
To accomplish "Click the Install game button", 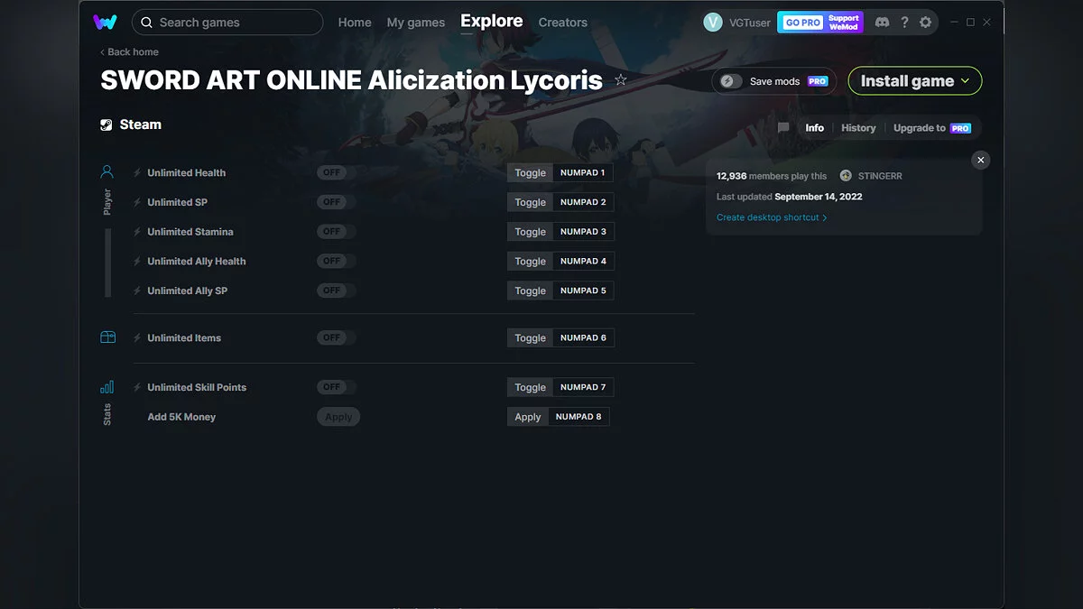I will pyautogui.click(x=915, y=81).
